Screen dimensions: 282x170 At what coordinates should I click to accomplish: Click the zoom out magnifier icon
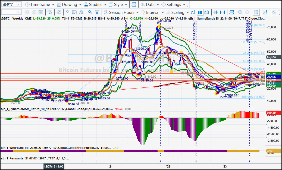click(247, 12)
